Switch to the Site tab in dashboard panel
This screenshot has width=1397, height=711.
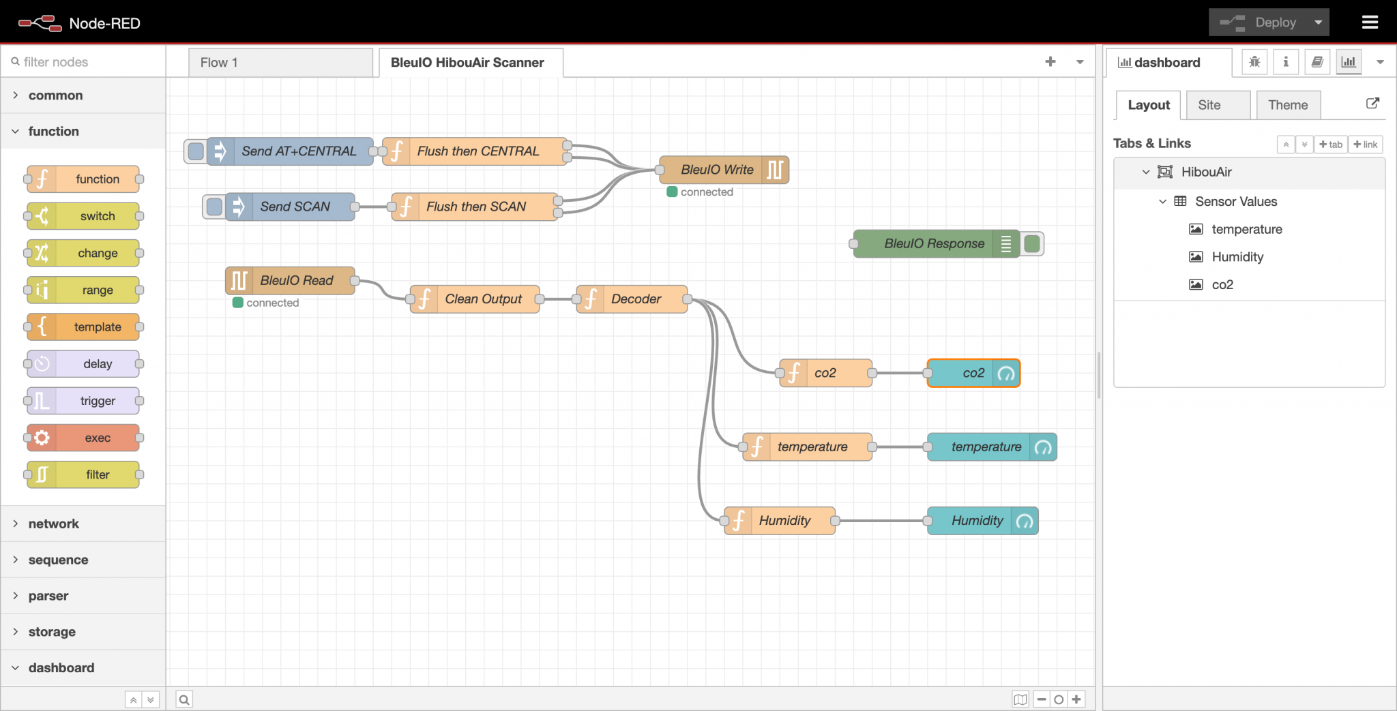click(1218, 105)
